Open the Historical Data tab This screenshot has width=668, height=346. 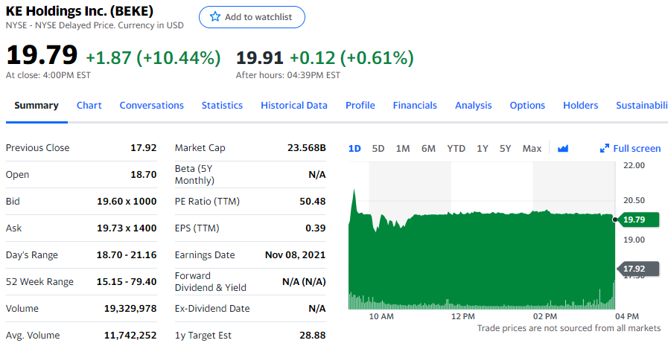pyautogui.click(x=294, y=106)
